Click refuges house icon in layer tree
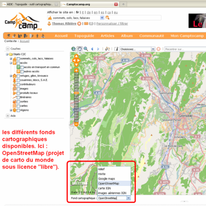Image resolution: width=206 pixels, height=206 pixels. 14,76
